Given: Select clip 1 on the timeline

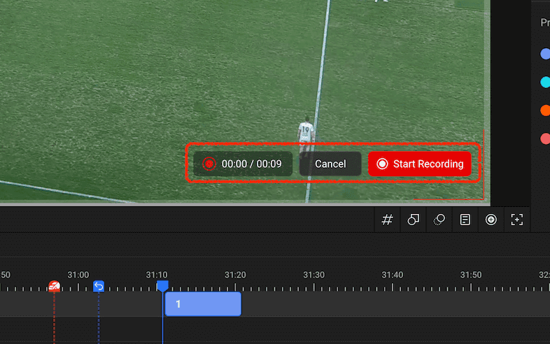Looking at the screenshot, I should point(203,304).
